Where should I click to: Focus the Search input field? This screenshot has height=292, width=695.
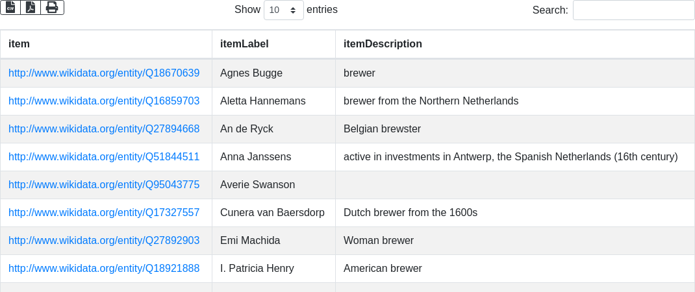click(633, 10)
